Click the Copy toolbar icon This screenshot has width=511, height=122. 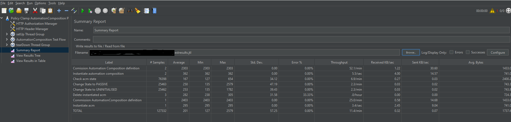(x=43, y=11)
